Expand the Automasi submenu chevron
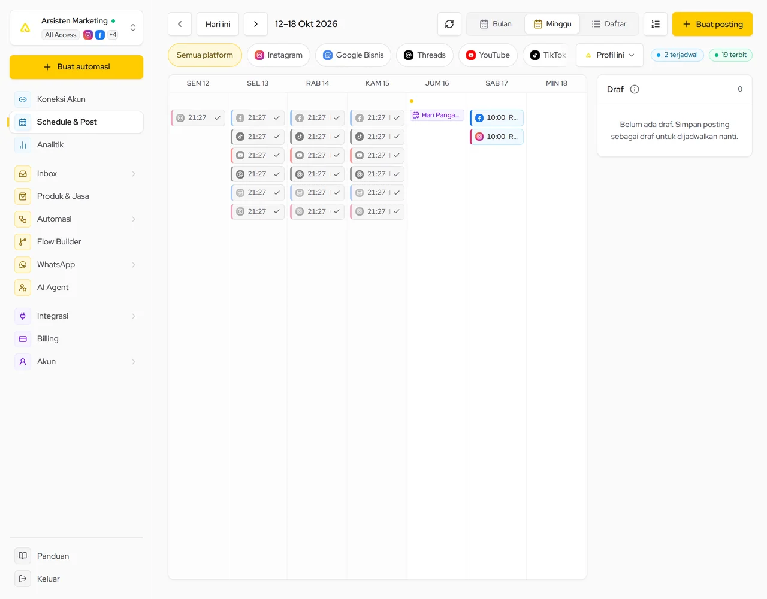Screen dimensions: 767x599 coord(134,219)
